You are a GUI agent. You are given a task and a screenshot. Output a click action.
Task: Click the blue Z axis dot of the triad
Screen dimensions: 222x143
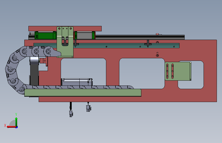point(17,127)
